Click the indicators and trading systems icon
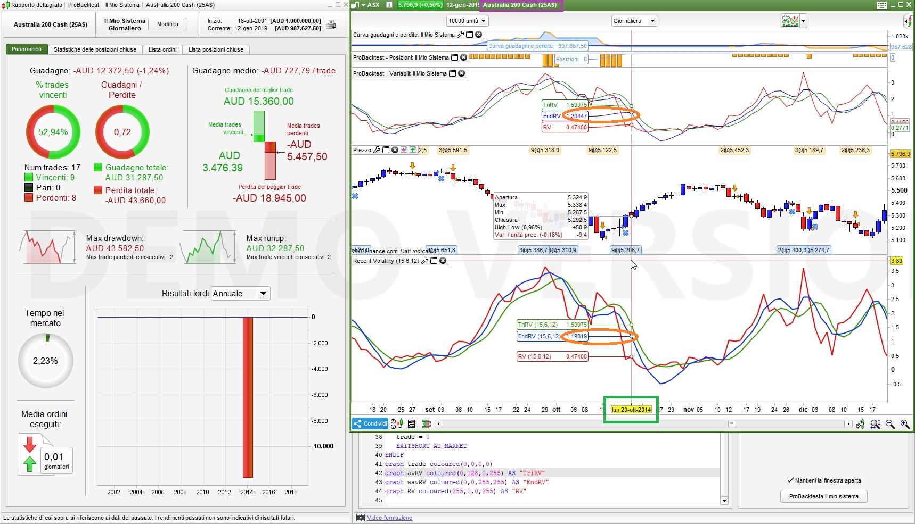 coord(790,21)
